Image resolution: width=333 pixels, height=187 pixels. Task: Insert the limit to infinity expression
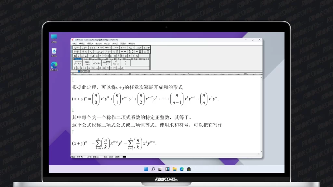87,63
